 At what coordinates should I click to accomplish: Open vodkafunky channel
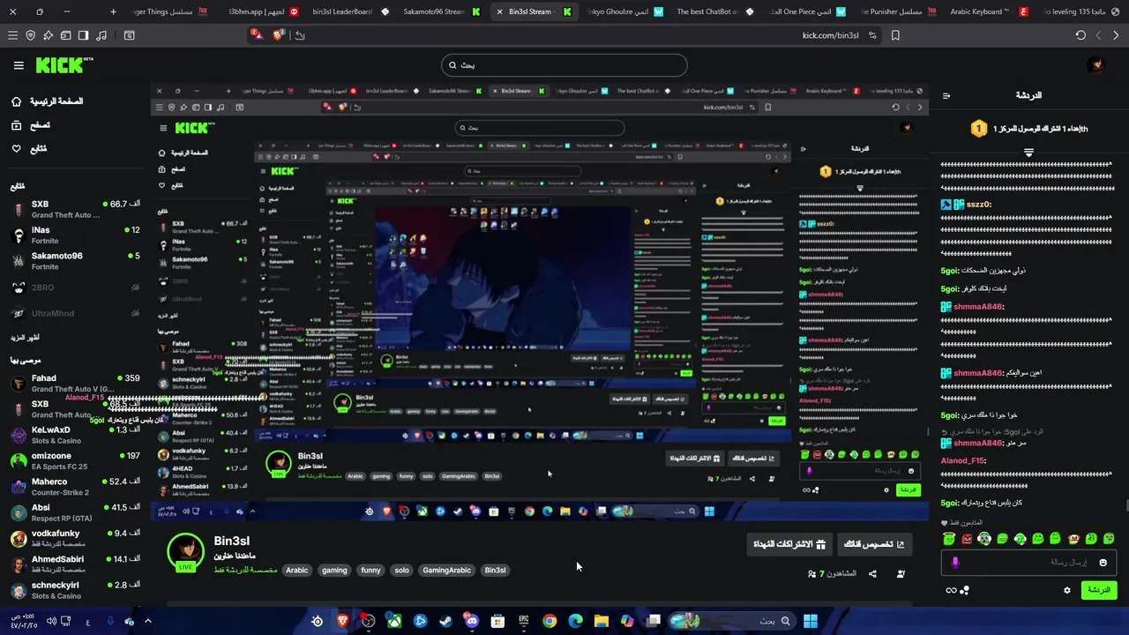click(x=76, y=538)
